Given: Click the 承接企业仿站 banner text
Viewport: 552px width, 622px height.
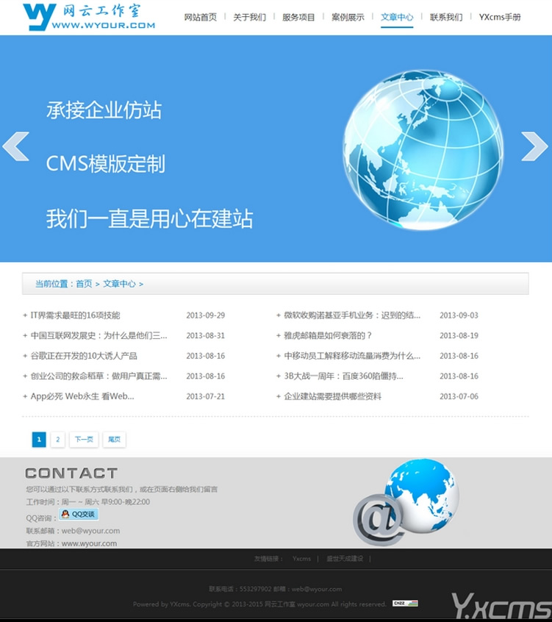Looking at the screenshot, I should click(104, 110).
